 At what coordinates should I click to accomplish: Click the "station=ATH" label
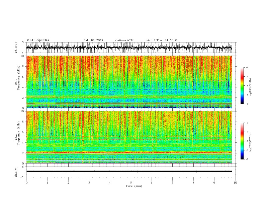(x=124, y=40)
